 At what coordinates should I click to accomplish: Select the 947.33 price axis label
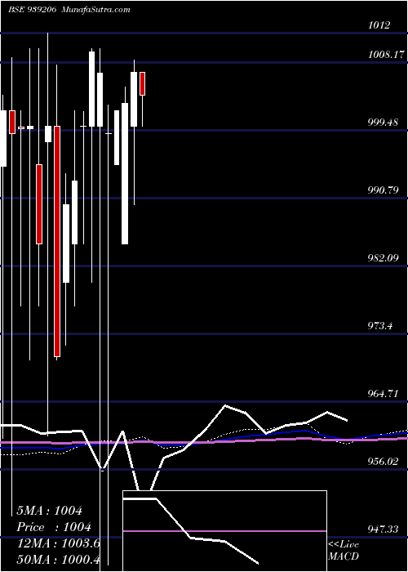click(383, 530)
